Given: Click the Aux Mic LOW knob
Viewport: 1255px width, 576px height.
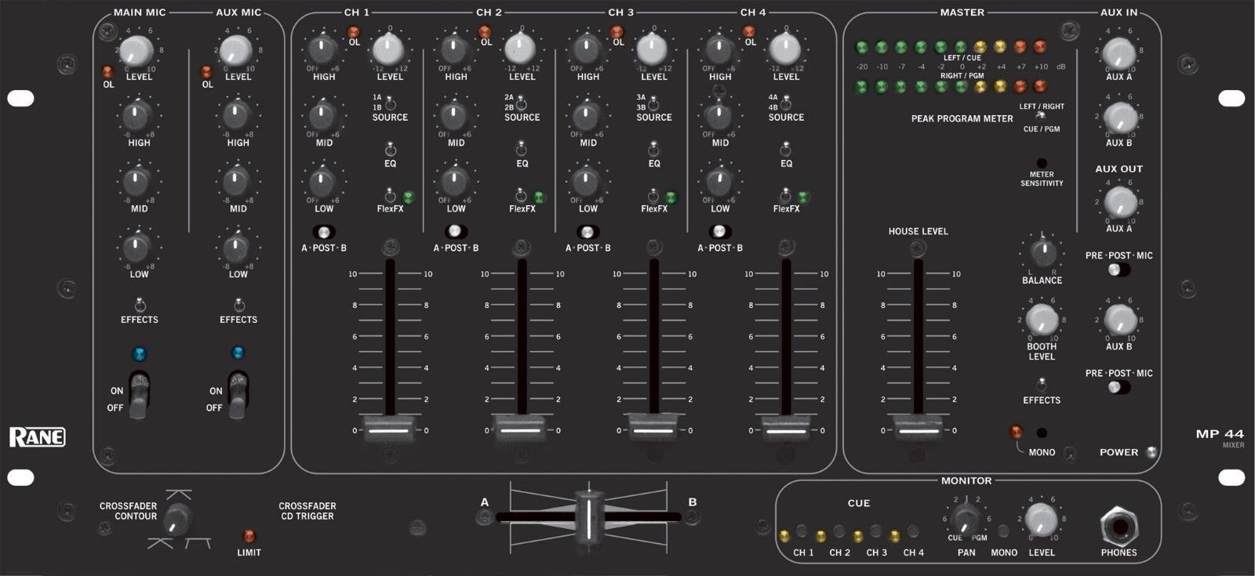Looking at the screenshot, I should [x=236, y=248].
